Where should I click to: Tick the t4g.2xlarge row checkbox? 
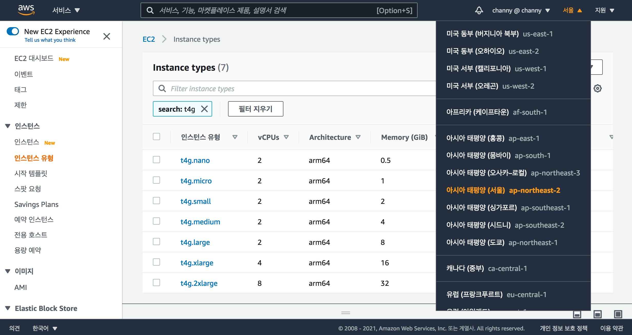coord(156,283)
